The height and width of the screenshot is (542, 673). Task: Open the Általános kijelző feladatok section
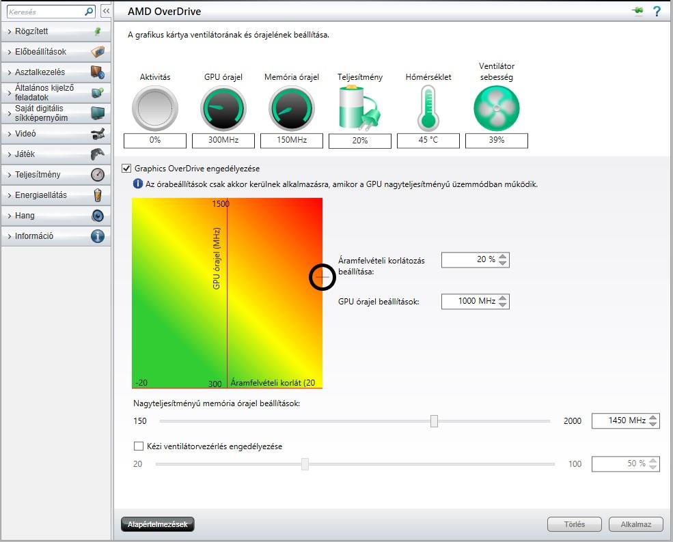point(56,92)
